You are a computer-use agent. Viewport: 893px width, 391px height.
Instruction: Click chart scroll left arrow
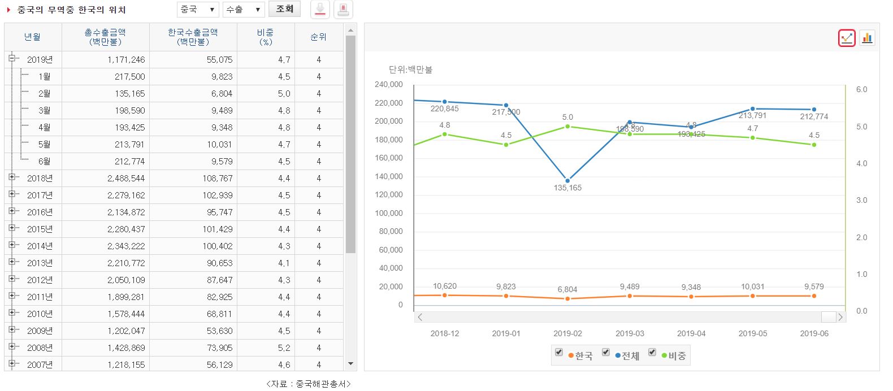coord(420,317)
